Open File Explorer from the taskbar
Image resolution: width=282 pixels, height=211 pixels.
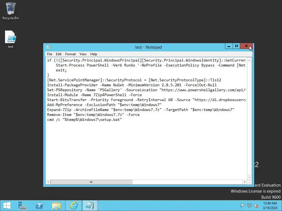[56, 206]
